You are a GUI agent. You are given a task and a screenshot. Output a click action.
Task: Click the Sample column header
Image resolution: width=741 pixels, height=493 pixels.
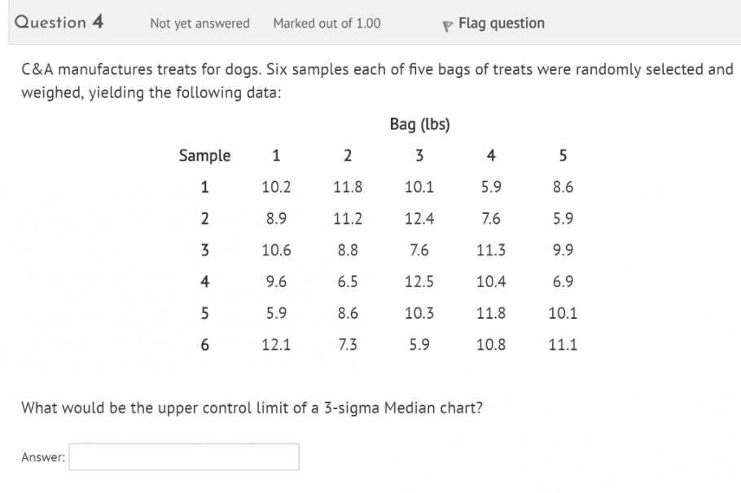[x=204, y=155]
